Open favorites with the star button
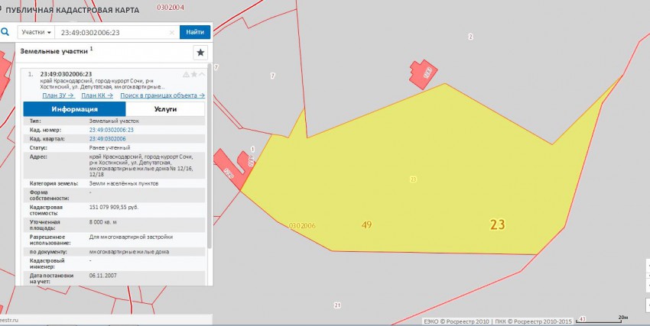The height and width of the screenshot is (326, 650). click(200, 53)
